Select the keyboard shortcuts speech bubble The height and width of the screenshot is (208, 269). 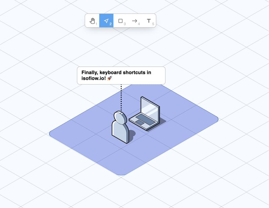pyautogui.click(x=120, y=75)
